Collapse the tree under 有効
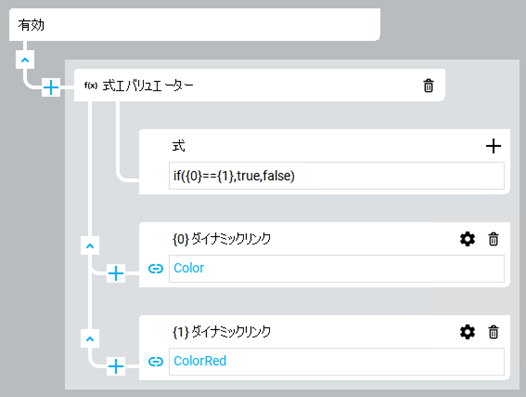 point(25,60)
